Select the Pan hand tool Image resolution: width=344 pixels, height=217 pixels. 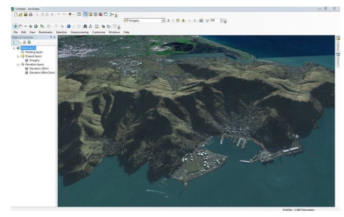click(x=21, y=26)
